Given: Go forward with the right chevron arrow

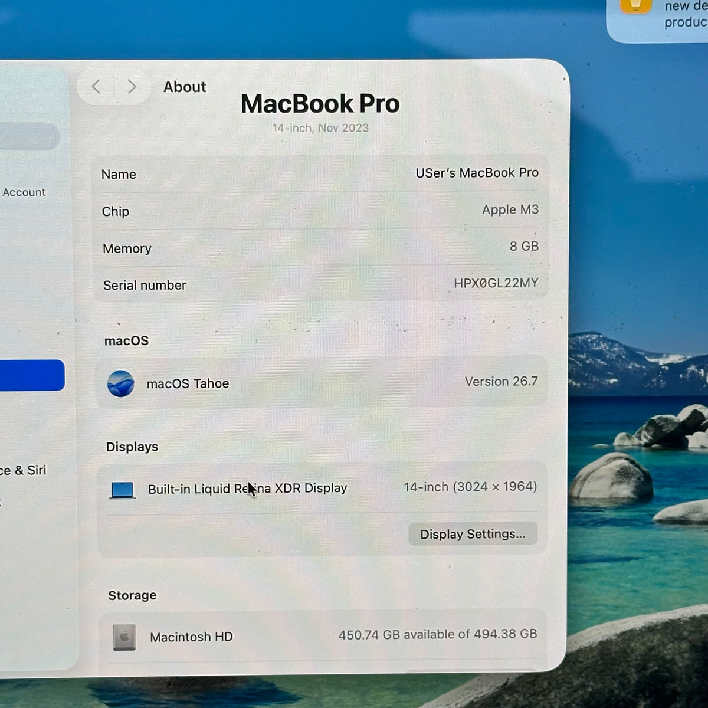Looking at the screenshot, I should click(132, 87).
